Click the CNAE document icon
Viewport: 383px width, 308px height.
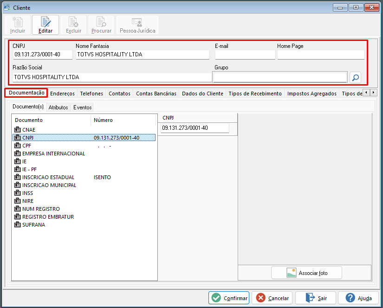click(17, 129)
